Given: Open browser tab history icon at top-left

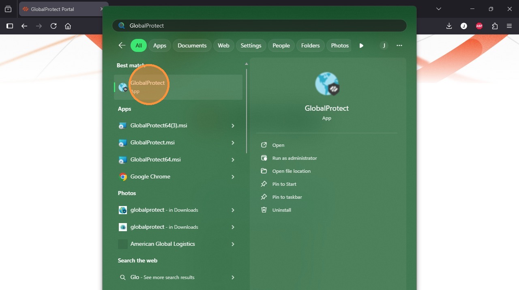Looking at the screenshot, I should click(8, 9).
